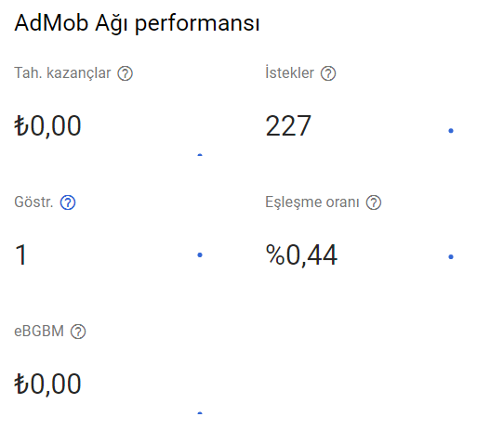This screenshot has width=503, height=443.
Task: Click the Göstr. sparkline data point
Action: coord(200,255)
